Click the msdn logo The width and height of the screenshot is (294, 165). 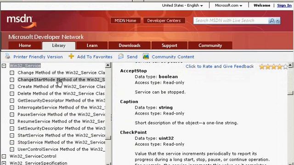(21, 22)
